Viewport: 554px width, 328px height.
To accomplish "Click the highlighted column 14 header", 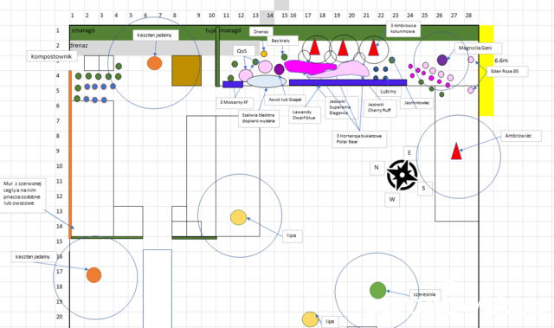I will click(x=270, y=16).
